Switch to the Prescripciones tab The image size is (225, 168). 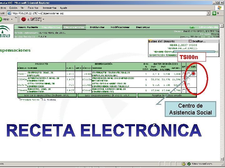point(51,27)
